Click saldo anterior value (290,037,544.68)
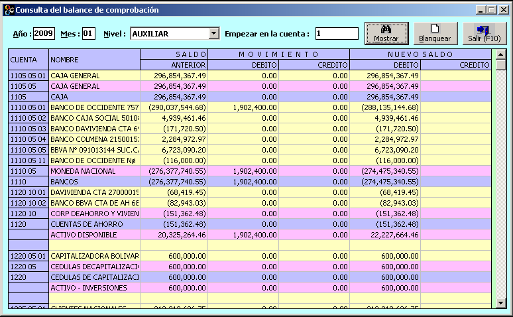The width and height of the screenshot is (513, 317). pos(174,107)
